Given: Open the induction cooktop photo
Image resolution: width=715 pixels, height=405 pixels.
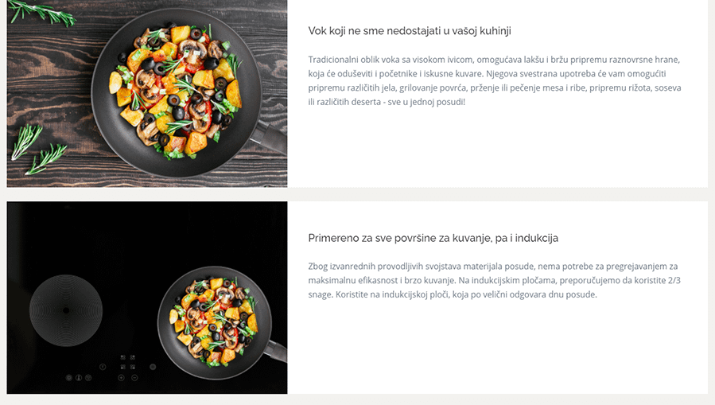Looking at the screenshot, I should pos(147,298).
